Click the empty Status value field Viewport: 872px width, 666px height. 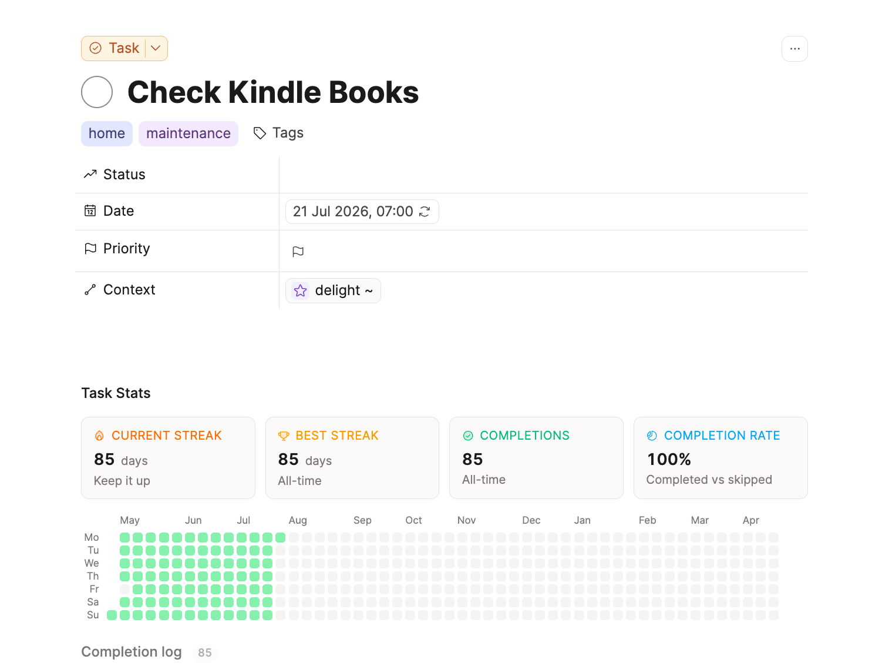pos(543,175)
